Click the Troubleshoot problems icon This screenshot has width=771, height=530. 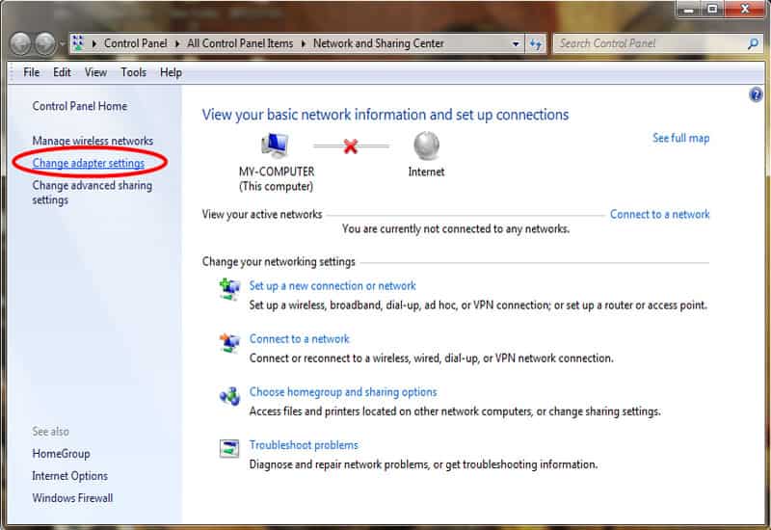(x=230, y=447)
